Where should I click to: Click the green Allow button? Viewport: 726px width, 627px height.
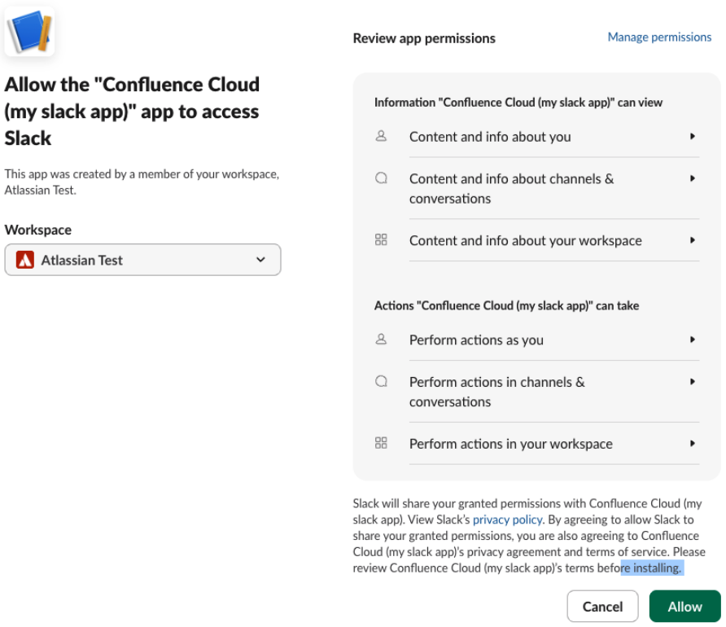click(684, 606)
